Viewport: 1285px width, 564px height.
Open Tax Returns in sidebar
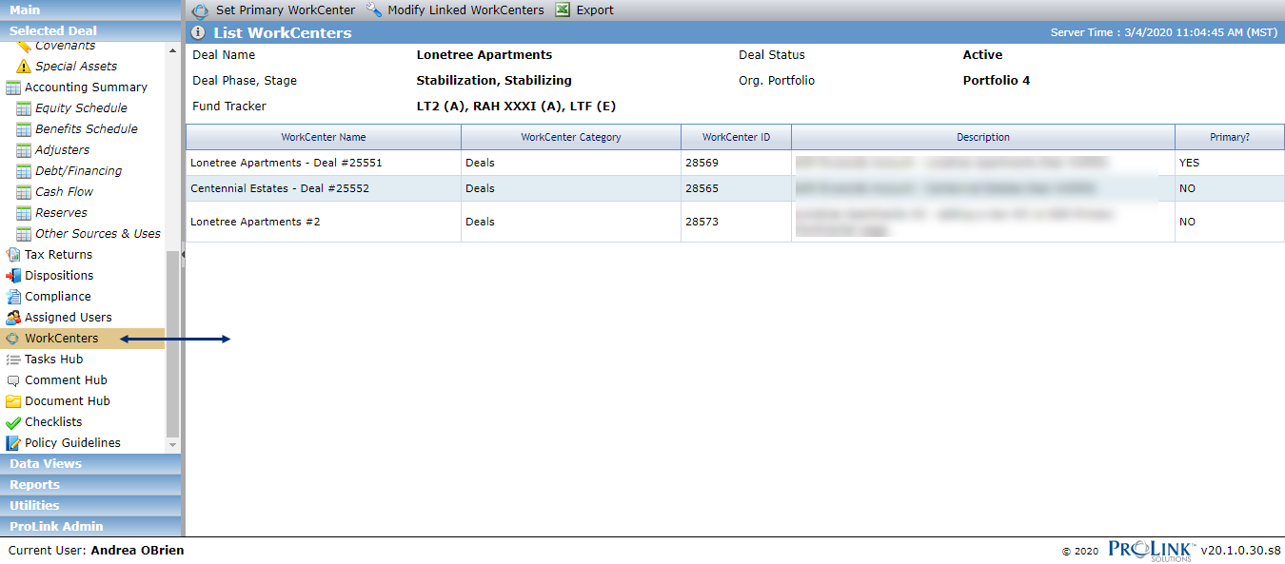pos(58,255)
